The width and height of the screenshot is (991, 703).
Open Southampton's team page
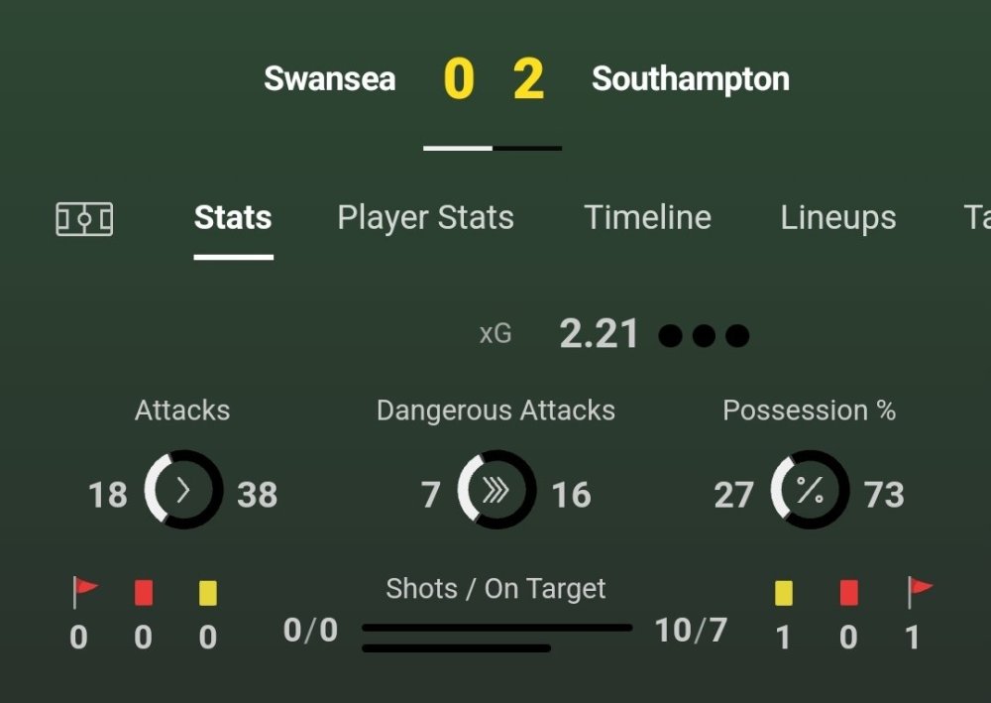point(691,79)
